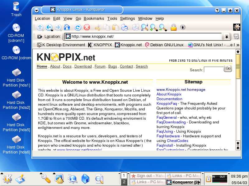The height and width of the screenshot is (186, 249).
Task: Print the page using the printer icon
Action: (125, 27)
